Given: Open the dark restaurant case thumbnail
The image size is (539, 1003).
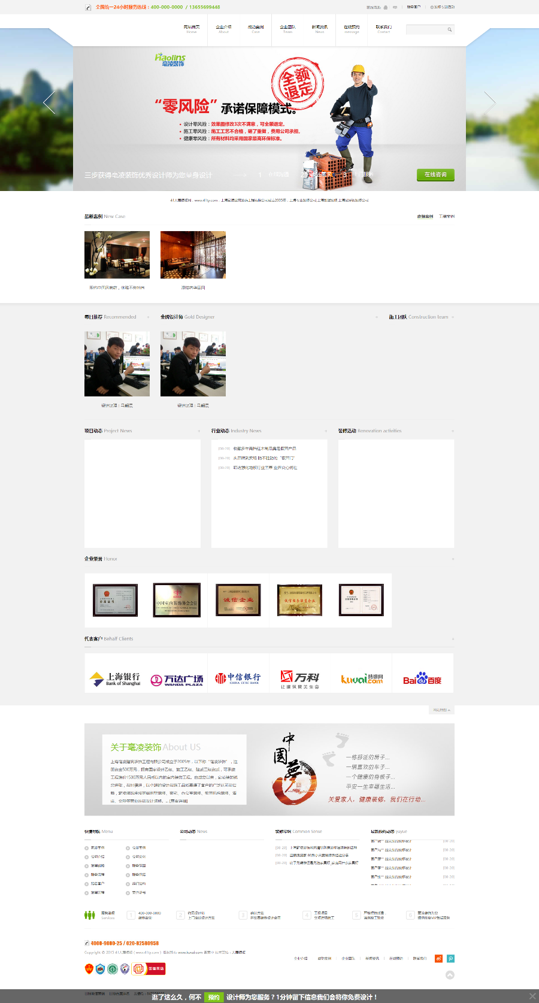Looking at the screenshot, I should 117,254.
